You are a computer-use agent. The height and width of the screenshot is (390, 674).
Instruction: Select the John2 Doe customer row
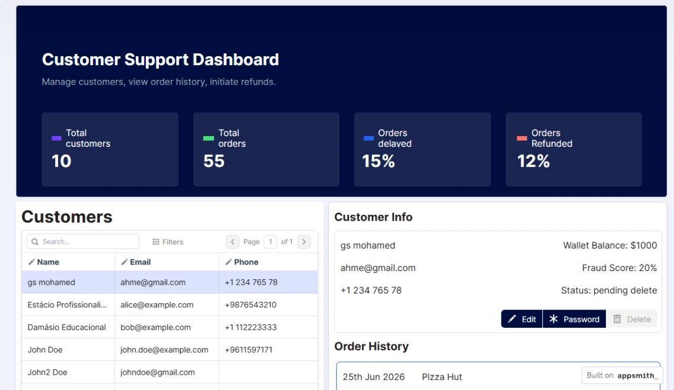[x=170, y=372]
